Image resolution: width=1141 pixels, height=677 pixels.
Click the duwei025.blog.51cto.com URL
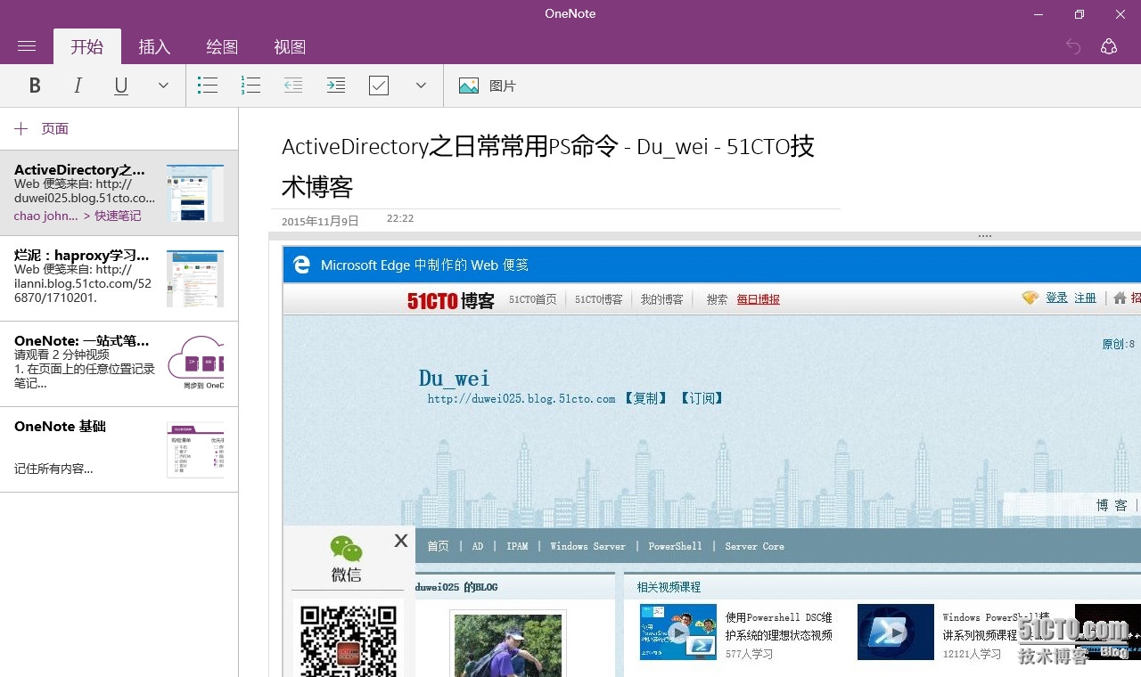521,399
